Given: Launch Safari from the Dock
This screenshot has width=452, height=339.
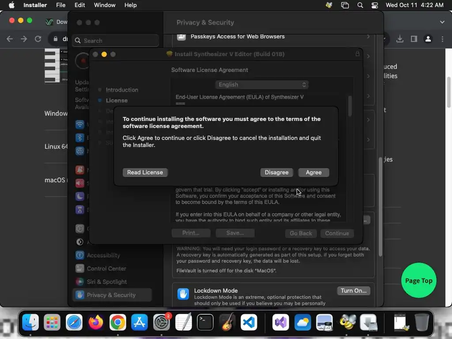Looking at the screenshot, I should click(74, 322).
